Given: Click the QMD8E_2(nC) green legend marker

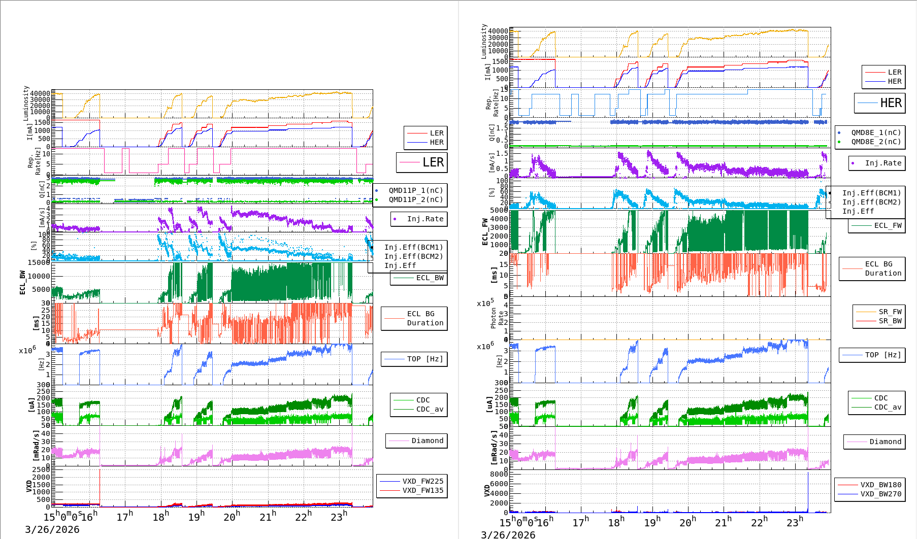Looking at the screenshot, I should (839, 142).
